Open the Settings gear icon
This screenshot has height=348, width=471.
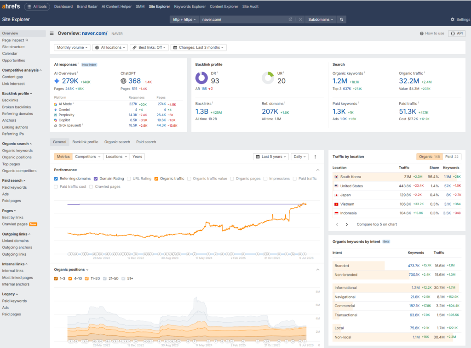pyautogui.click(x=453, y=19)
